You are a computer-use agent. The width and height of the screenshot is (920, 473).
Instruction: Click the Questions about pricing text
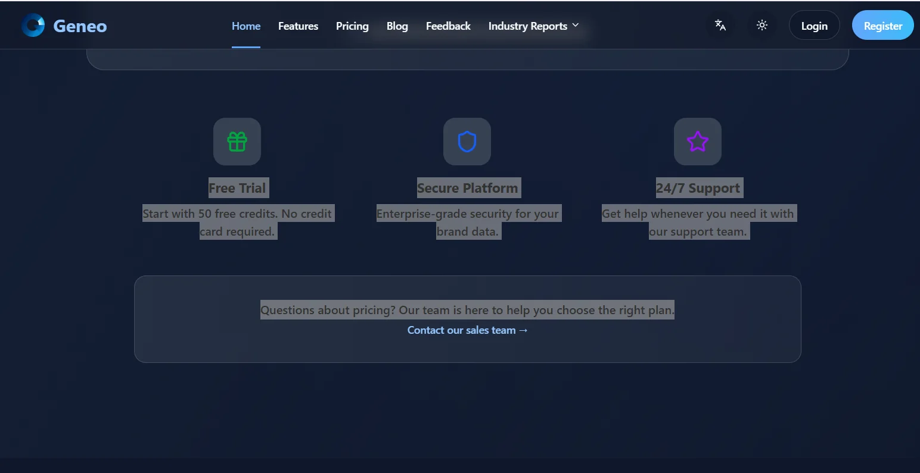(x=467, y=310)
